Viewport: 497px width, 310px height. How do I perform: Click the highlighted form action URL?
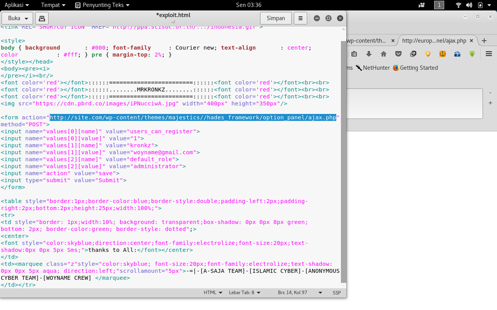tap(193, 117)
